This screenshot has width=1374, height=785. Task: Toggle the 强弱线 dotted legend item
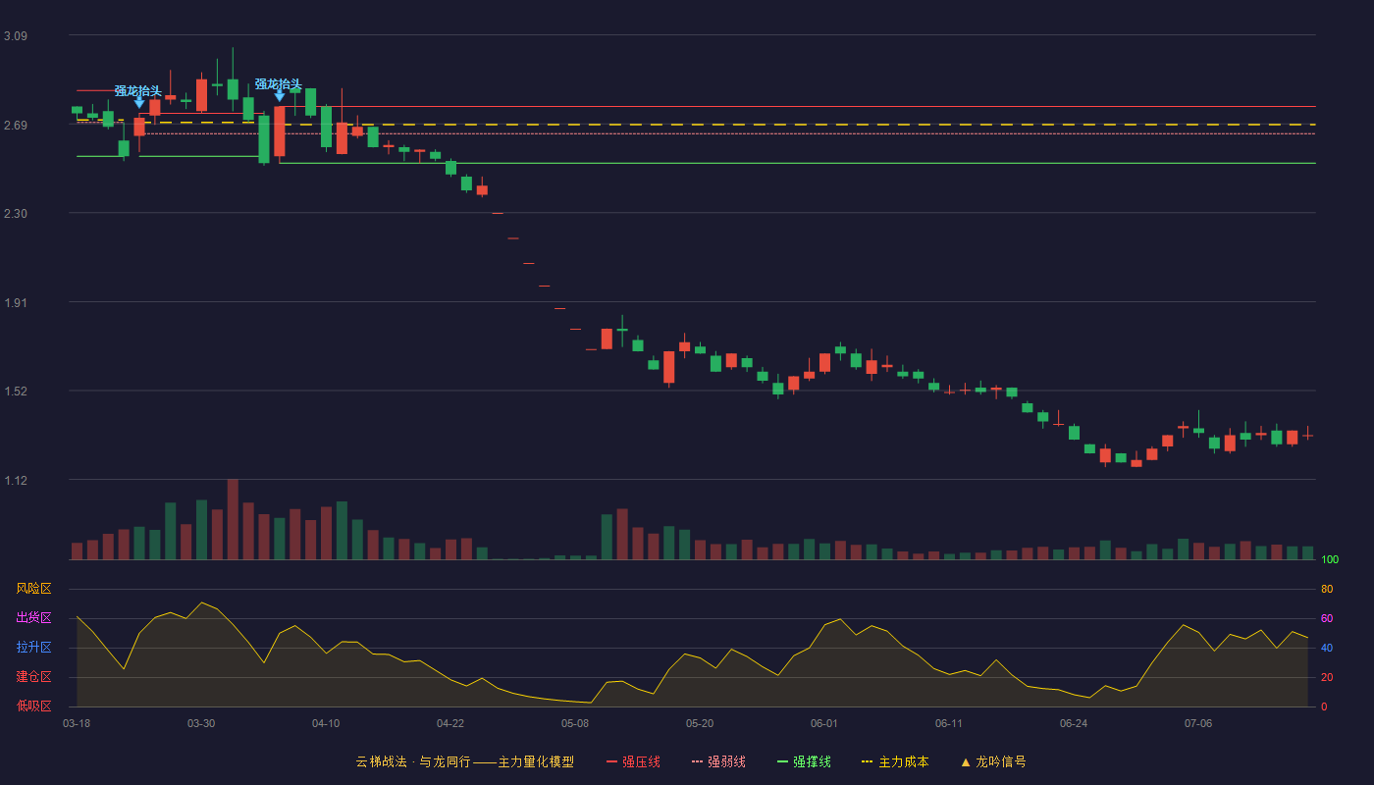click(x=718, y=761)
